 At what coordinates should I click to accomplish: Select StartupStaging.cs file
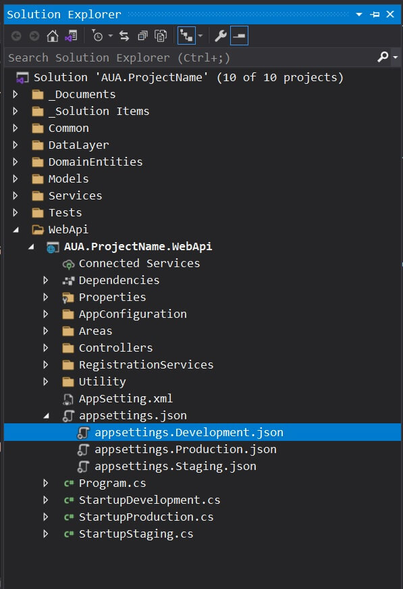[x=136, y=534]
